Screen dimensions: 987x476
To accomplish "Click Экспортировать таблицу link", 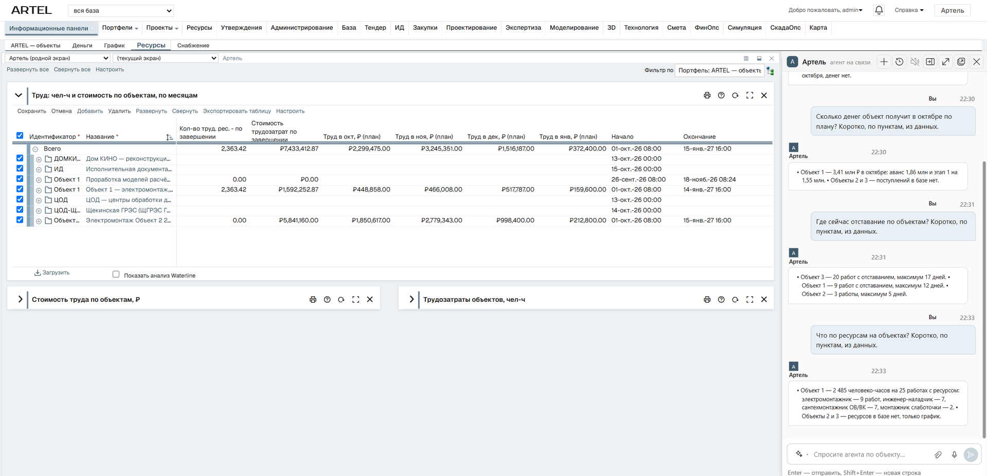I will click(237, 111).
